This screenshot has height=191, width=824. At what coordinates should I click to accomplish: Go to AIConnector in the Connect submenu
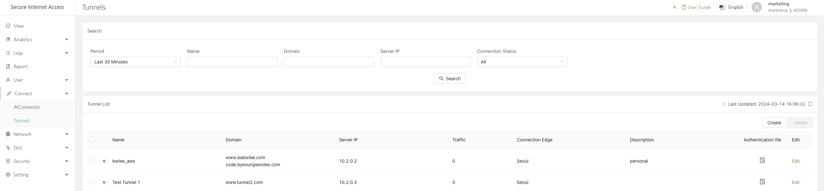pos(27,107)
